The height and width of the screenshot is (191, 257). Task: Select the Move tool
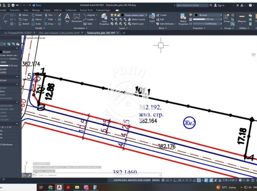point(23,15)
